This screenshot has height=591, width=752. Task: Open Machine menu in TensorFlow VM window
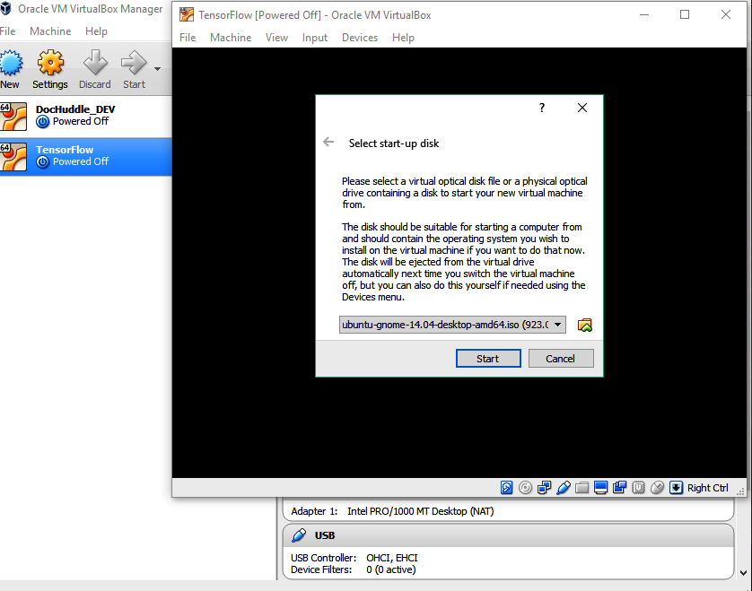pos(231,38)
